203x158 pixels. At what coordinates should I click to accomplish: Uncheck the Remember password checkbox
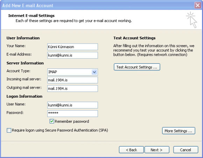tap(52, 121)
